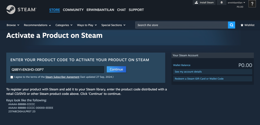The width and height of the screenshot is (260, 125).
Task: Open the Categories dropdown menu
Action: pyautogui.click(x=64, y=25)
